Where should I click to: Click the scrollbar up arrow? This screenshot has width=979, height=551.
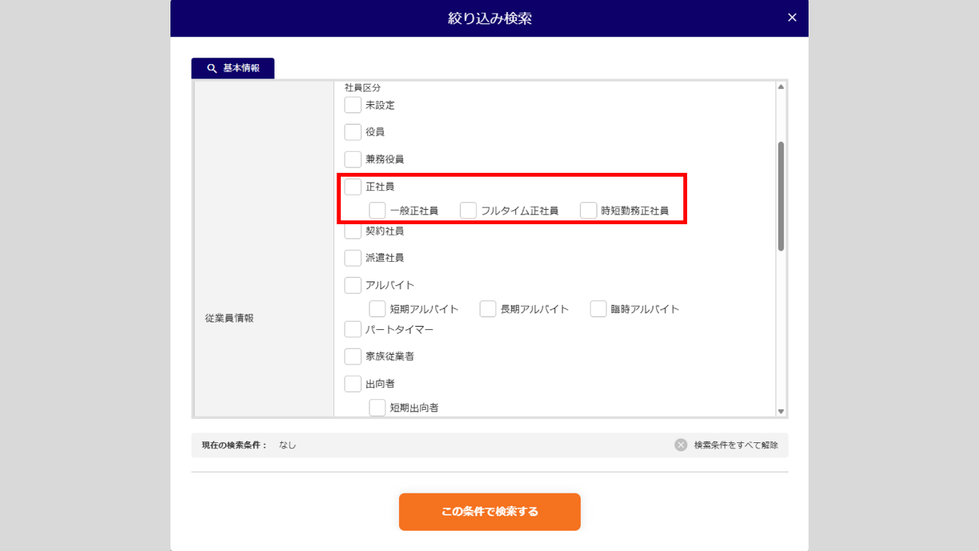coord(781,87)
